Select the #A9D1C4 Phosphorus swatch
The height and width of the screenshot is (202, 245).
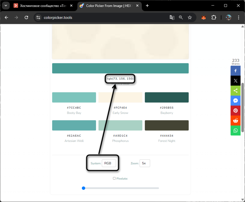[120, 125]
